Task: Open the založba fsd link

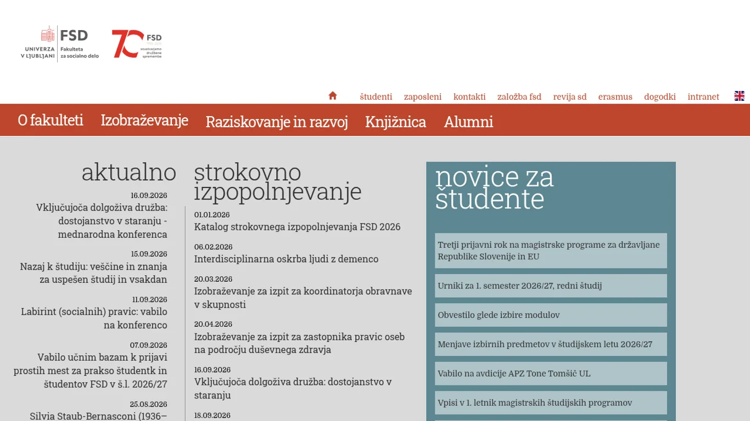Action: pos(519,97)
